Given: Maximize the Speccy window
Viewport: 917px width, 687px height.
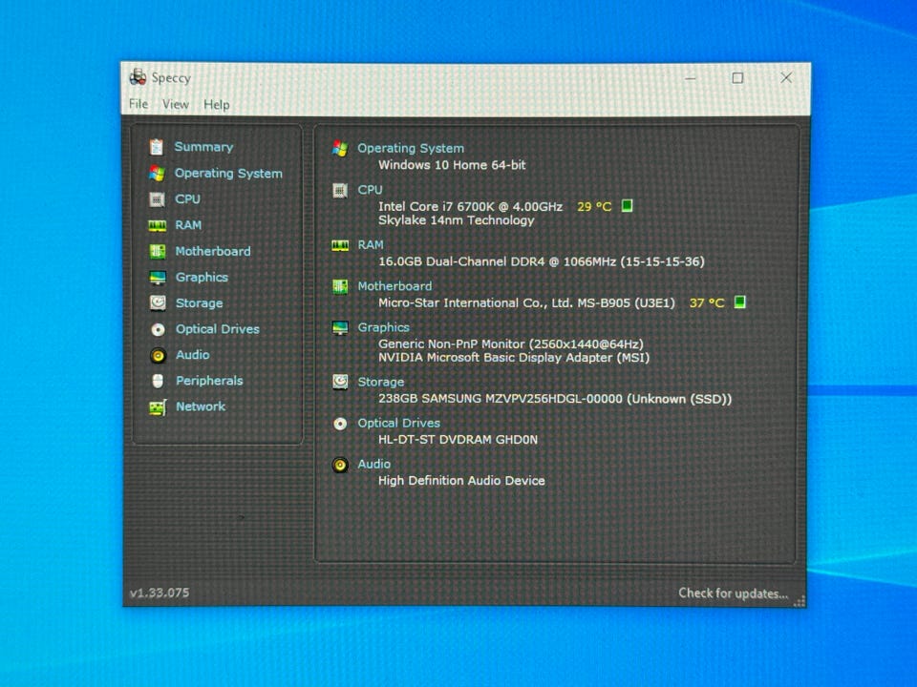Looking at the screenshot, I should (737, 78).
